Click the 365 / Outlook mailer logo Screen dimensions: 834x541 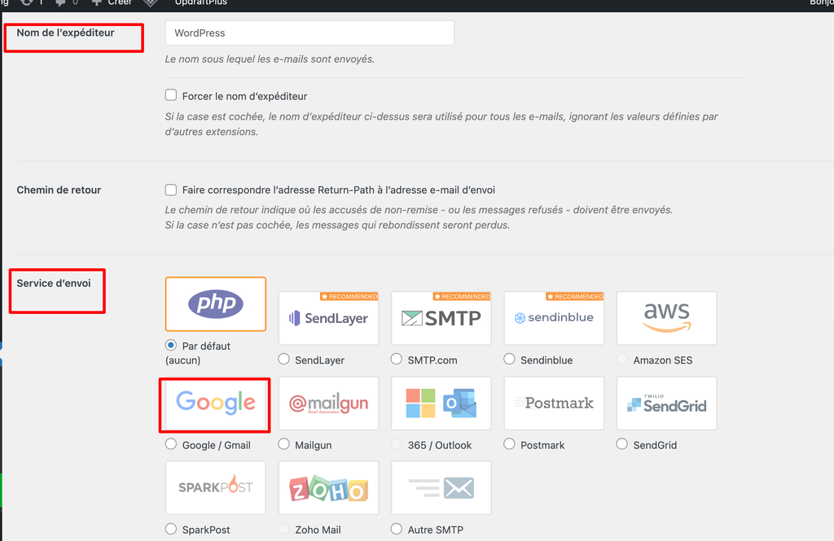[441, 403]
